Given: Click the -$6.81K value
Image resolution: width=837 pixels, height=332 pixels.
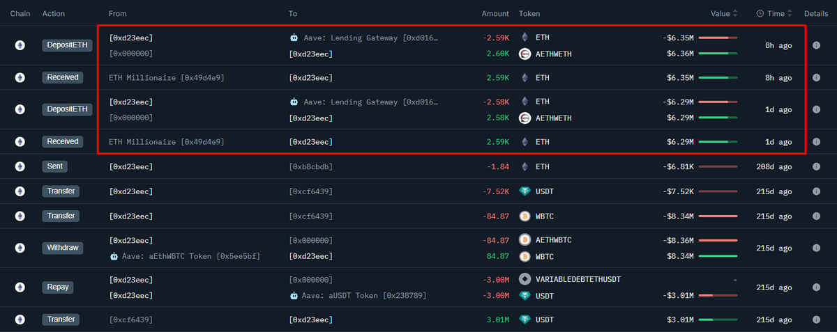Looking at the screenshot, I should [678, 166].
